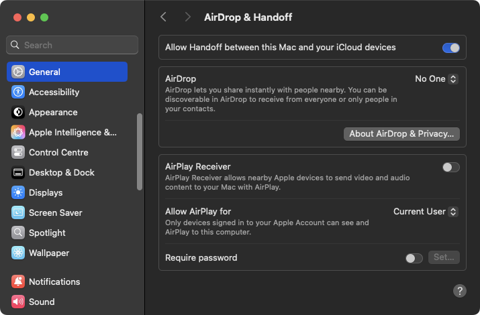Click the magnifying glass in Search field
The image size is (480, 315).
[15, 45]
